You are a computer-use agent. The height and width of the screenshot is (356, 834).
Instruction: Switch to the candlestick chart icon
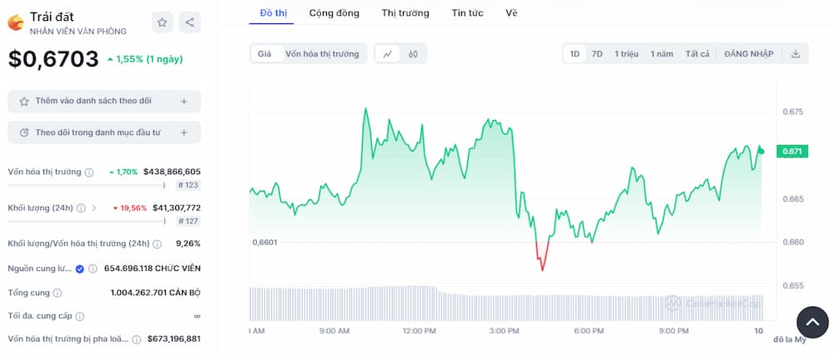[x=413, y=54]
